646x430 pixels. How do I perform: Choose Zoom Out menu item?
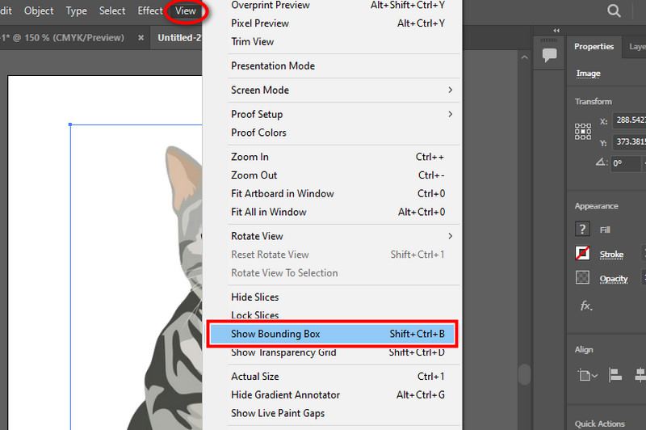tap(338, 175)
